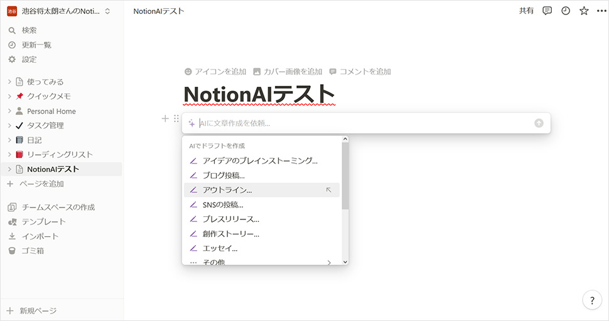Open the three-dot page options menu
Image resolution: width=609 pixels, height=321 pixels.
[x=601, y=11]
